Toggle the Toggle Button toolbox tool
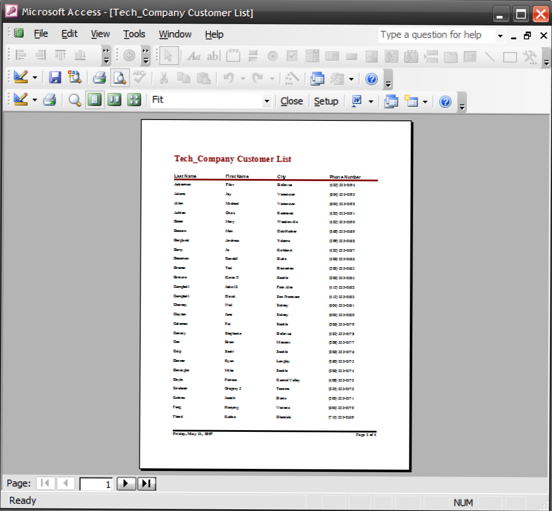Image resolution: width=552 pixels, height=511 pixels. (x=253, y=56)
